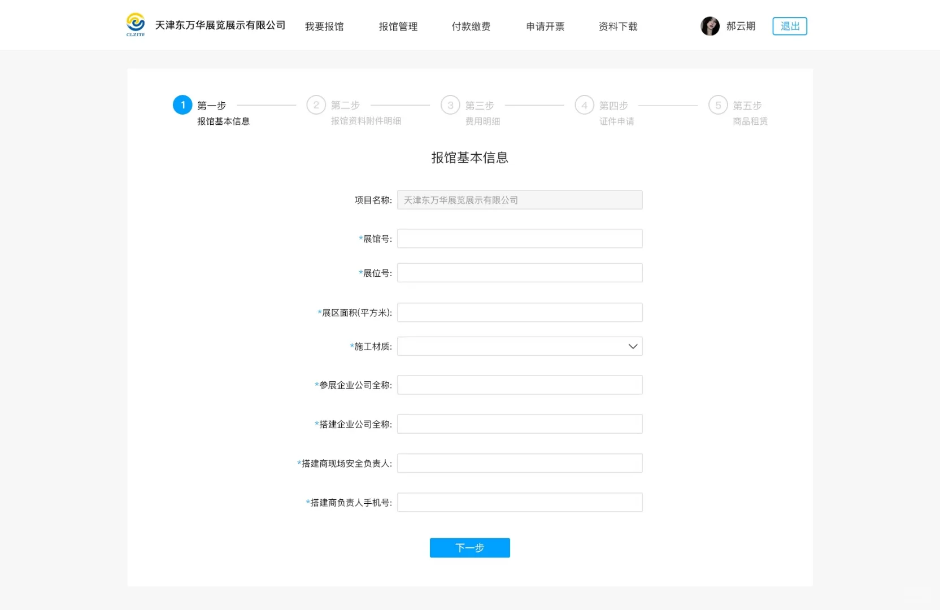The height and width of the screenshot is (610, 940).
Task: Click the 下一步 next step button
Action: (x=469, y=547)
